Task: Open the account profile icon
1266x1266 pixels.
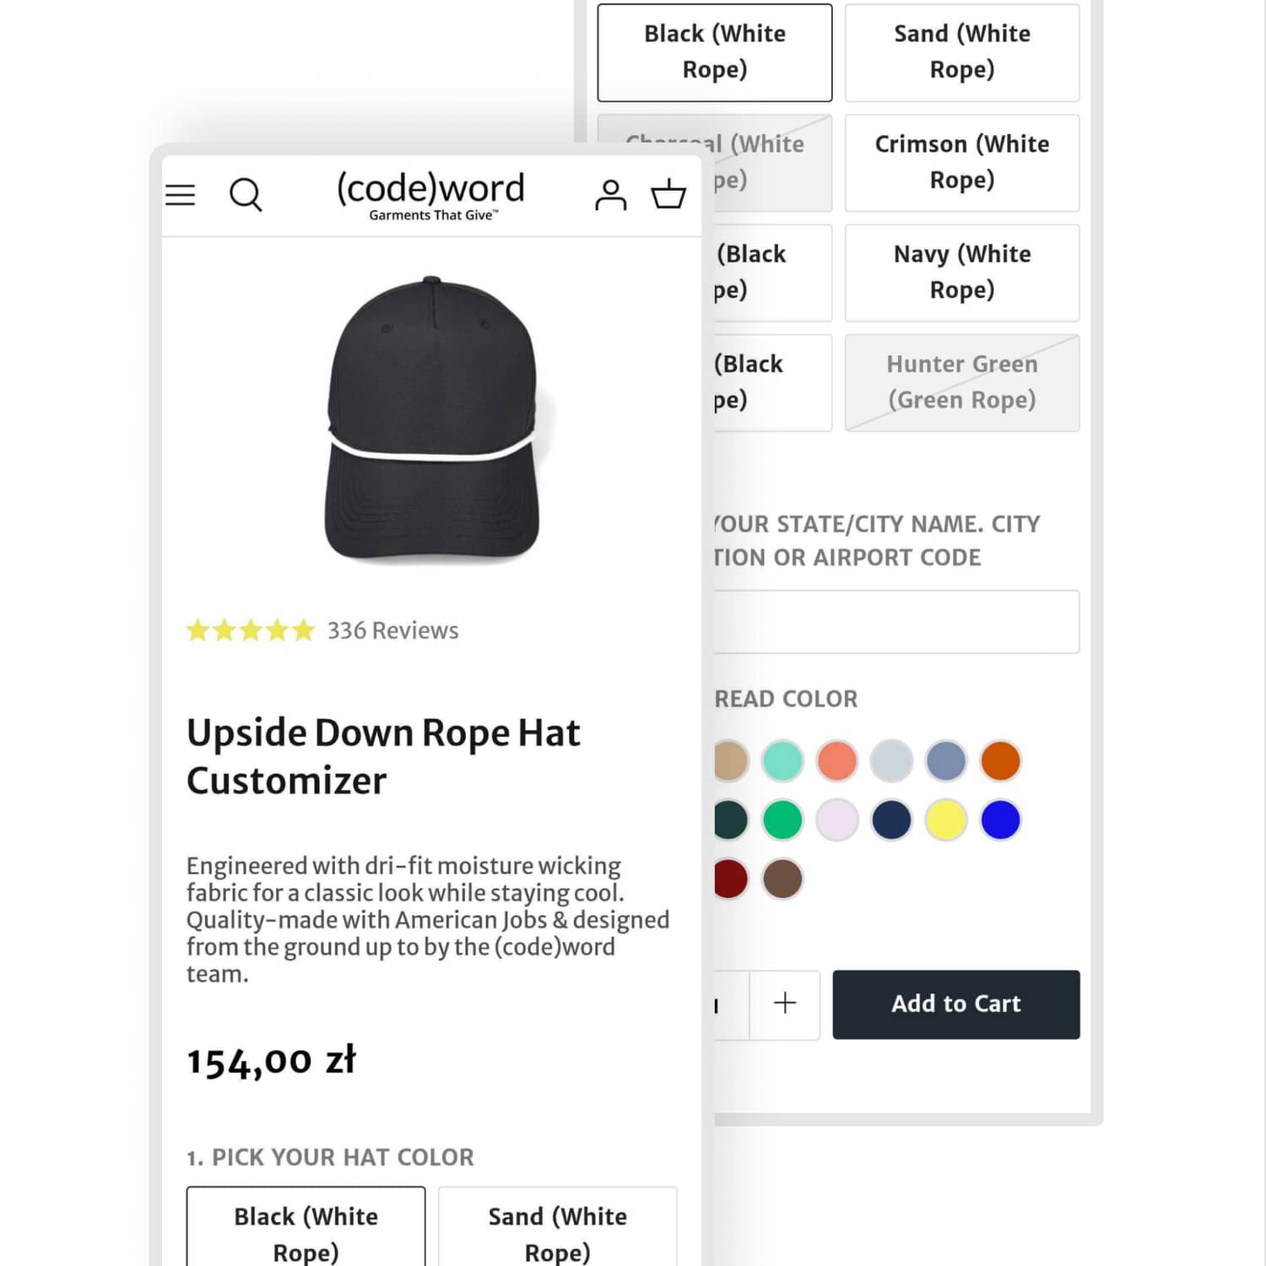Action: (x=611, y=195)
